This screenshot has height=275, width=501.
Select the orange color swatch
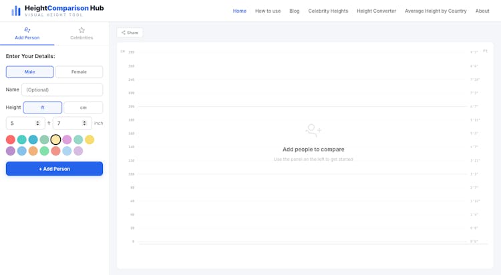pyautogui.click(x=33, y=151)
